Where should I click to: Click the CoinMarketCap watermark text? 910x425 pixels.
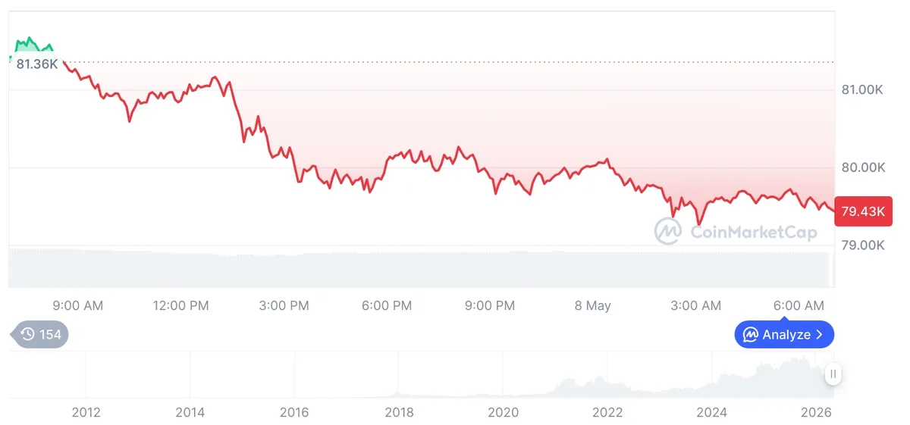[x=754, y=232]
